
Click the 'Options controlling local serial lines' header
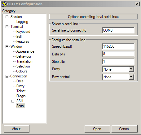point(93,17)
